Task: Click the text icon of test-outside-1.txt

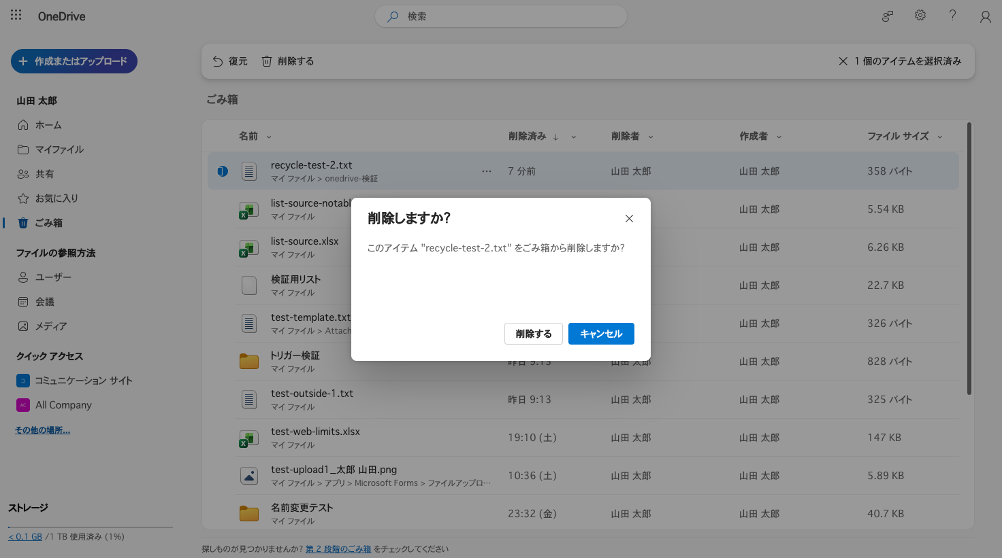Action: click(x=249, y=400)
